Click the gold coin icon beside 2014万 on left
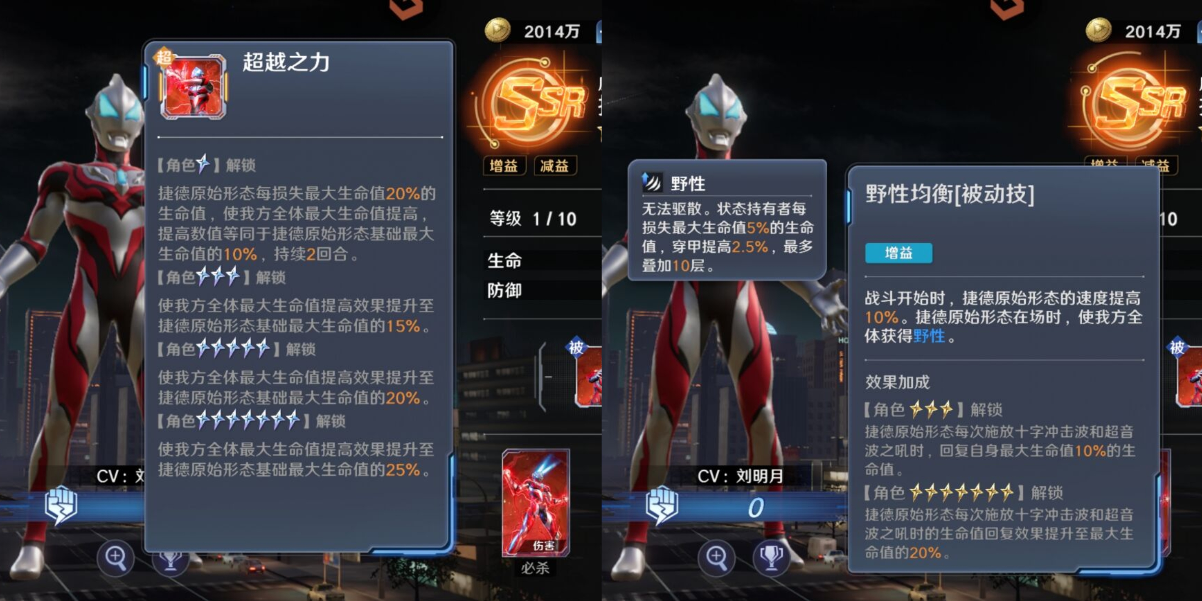This screenshot has height=601, width=1202. tap(497, 30)
